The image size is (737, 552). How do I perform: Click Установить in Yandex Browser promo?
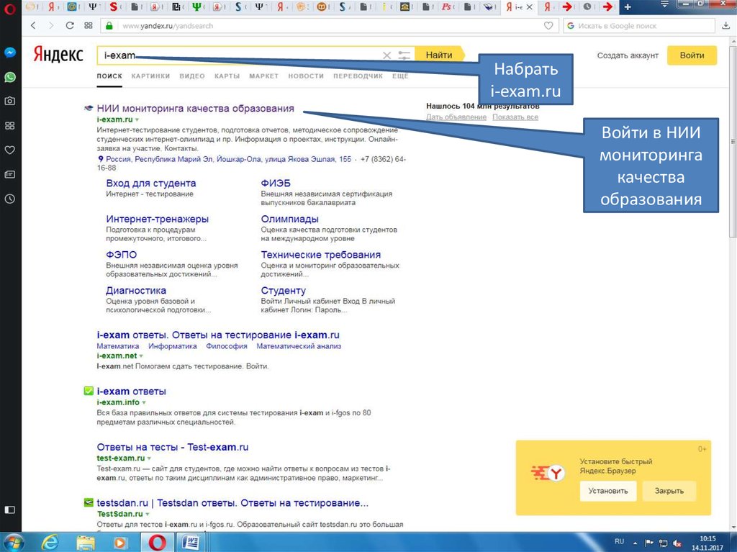click(607, 491)
